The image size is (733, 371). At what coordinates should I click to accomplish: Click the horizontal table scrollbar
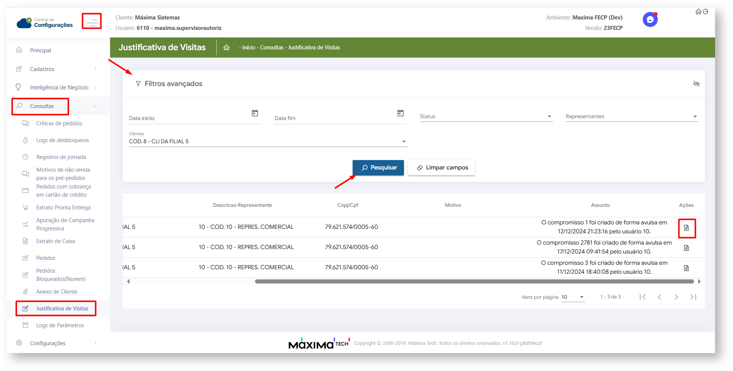[x=474, y=282]
